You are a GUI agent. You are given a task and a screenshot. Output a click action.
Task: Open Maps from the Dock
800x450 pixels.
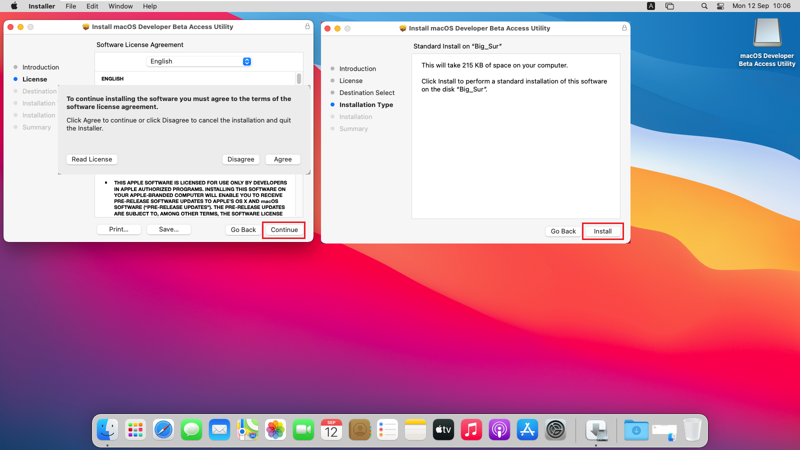(x=247, y=430)
